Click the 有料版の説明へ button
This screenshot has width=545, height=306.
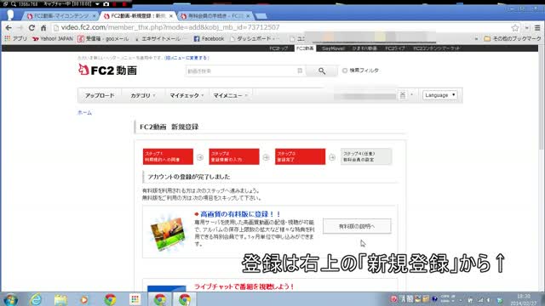[357, 226]
